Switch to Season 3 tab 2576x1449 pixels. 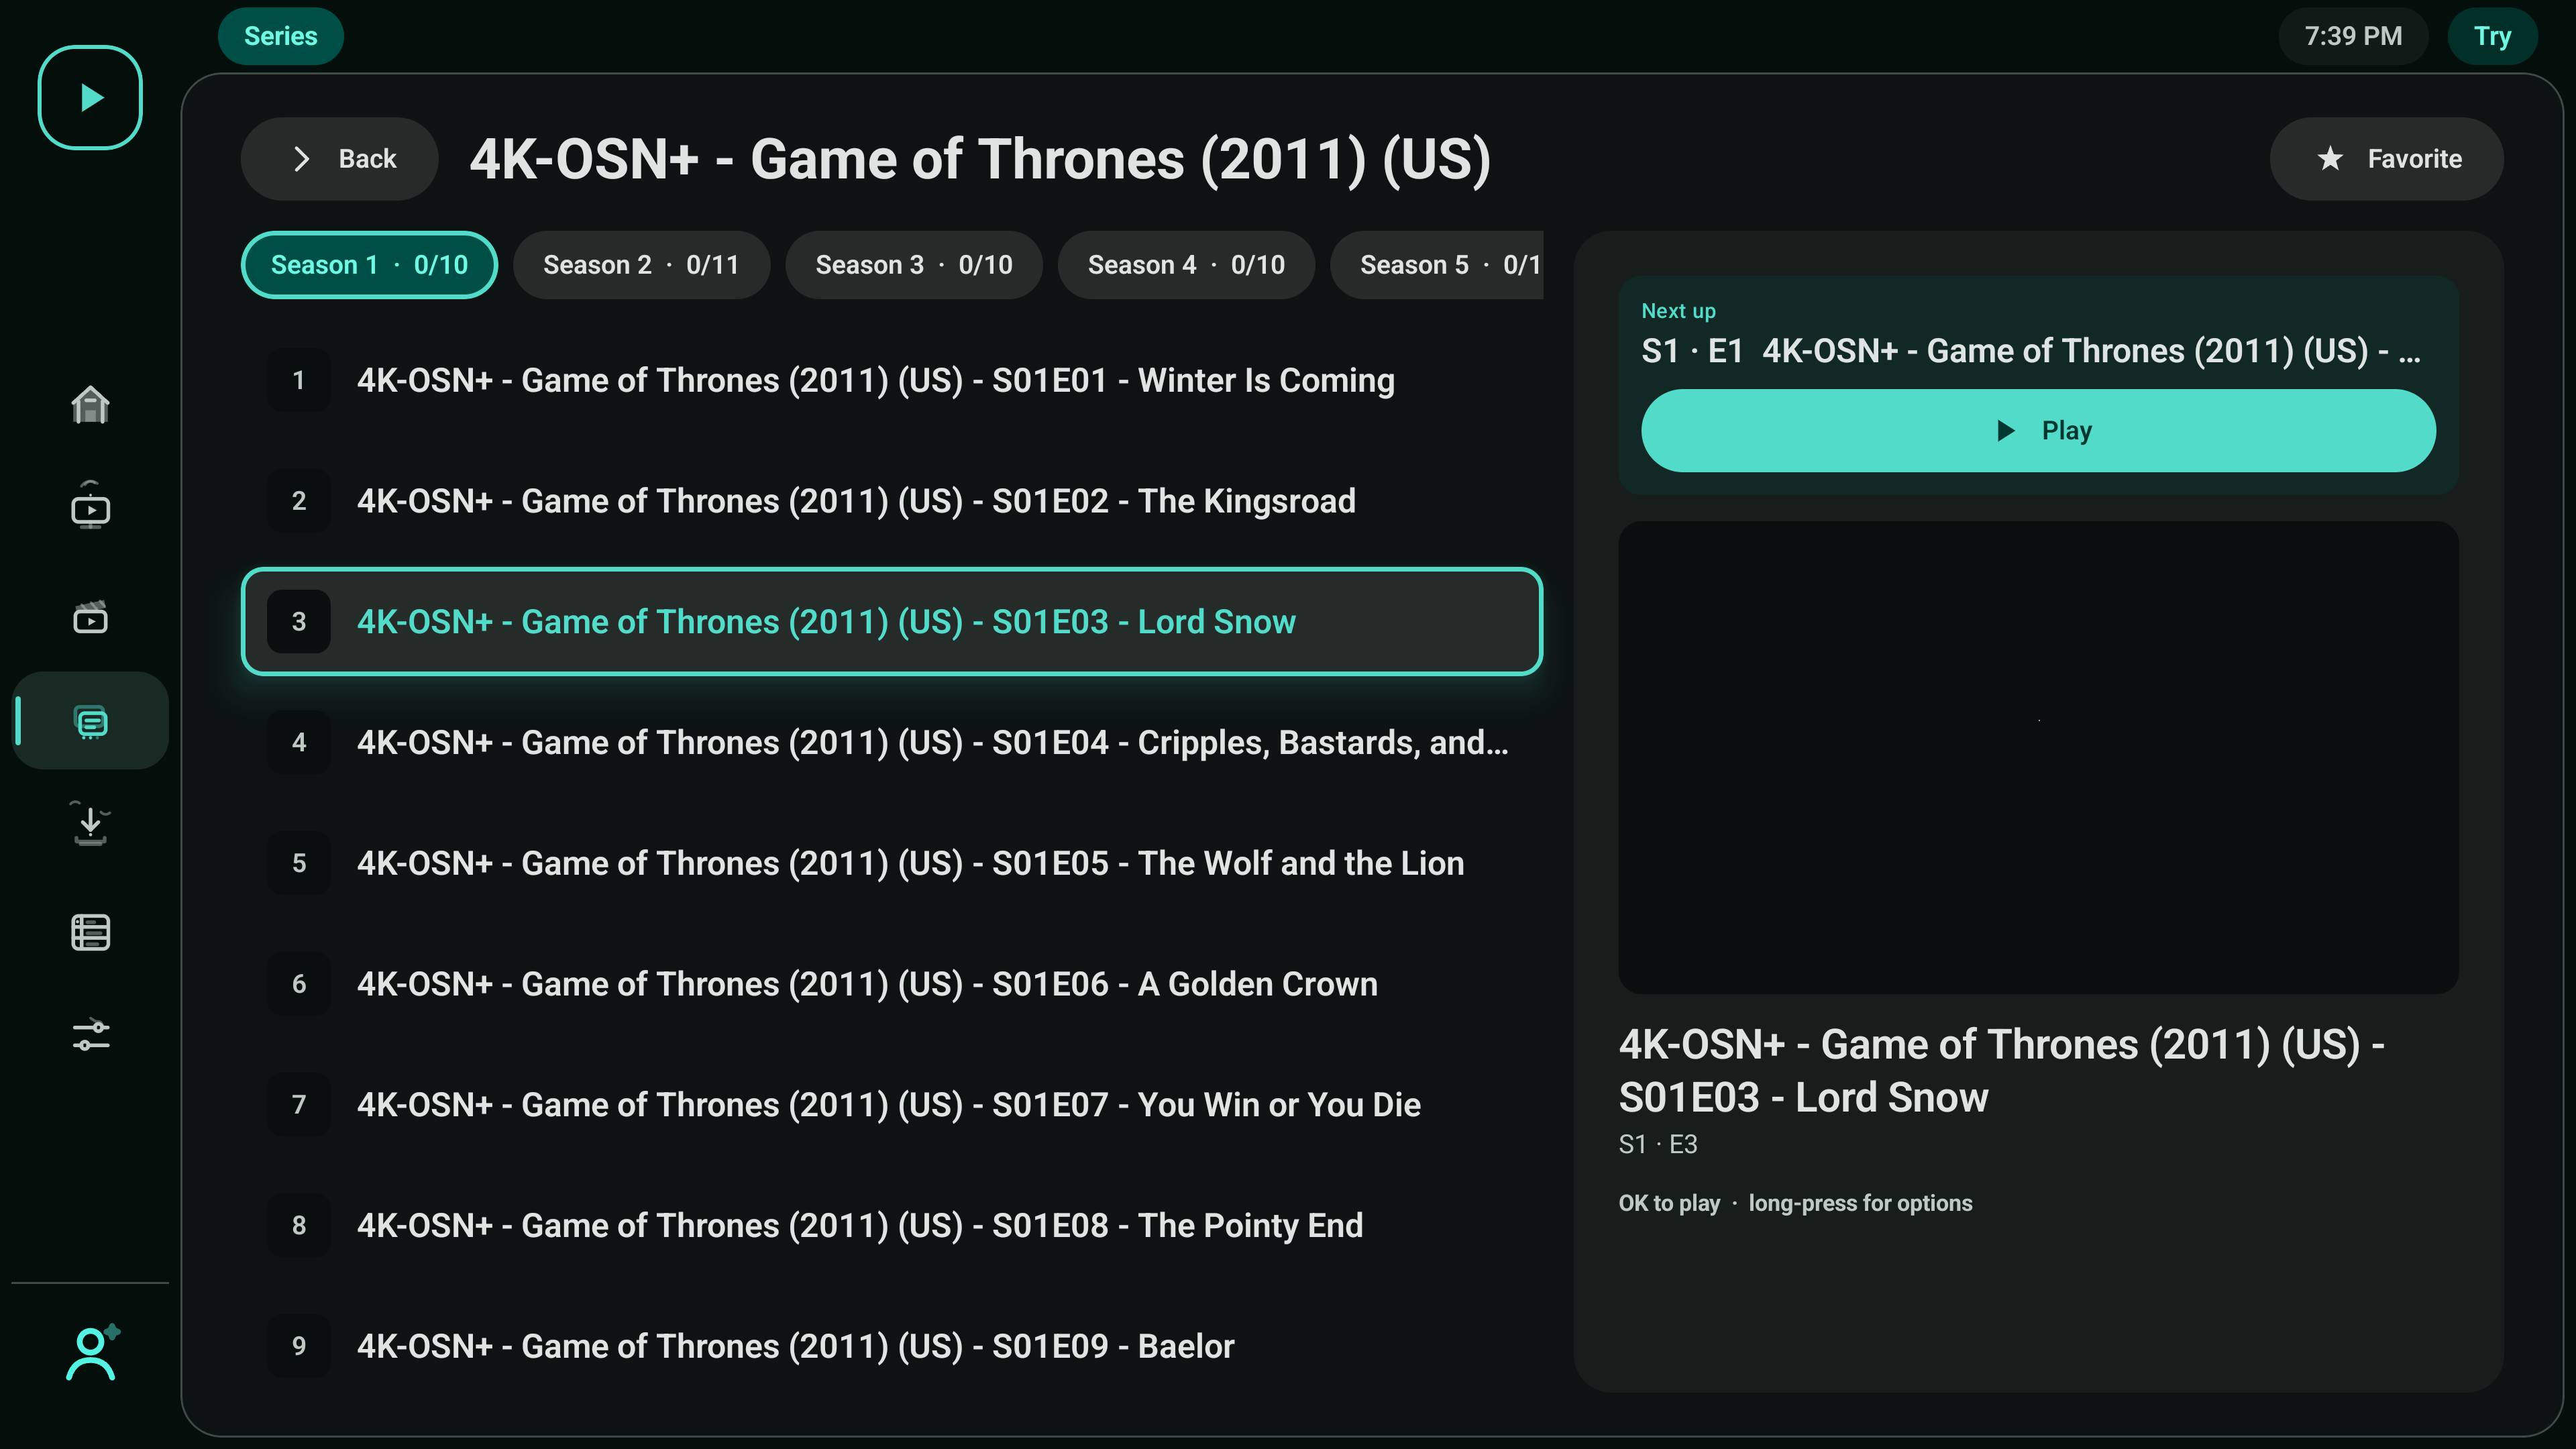913,264
